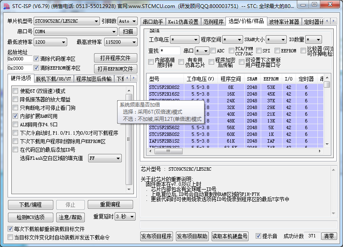Viewport: 343px width, 247px height.
Task: Click chip table horizontal scrollbar thumb
Action: pos(168,151)
